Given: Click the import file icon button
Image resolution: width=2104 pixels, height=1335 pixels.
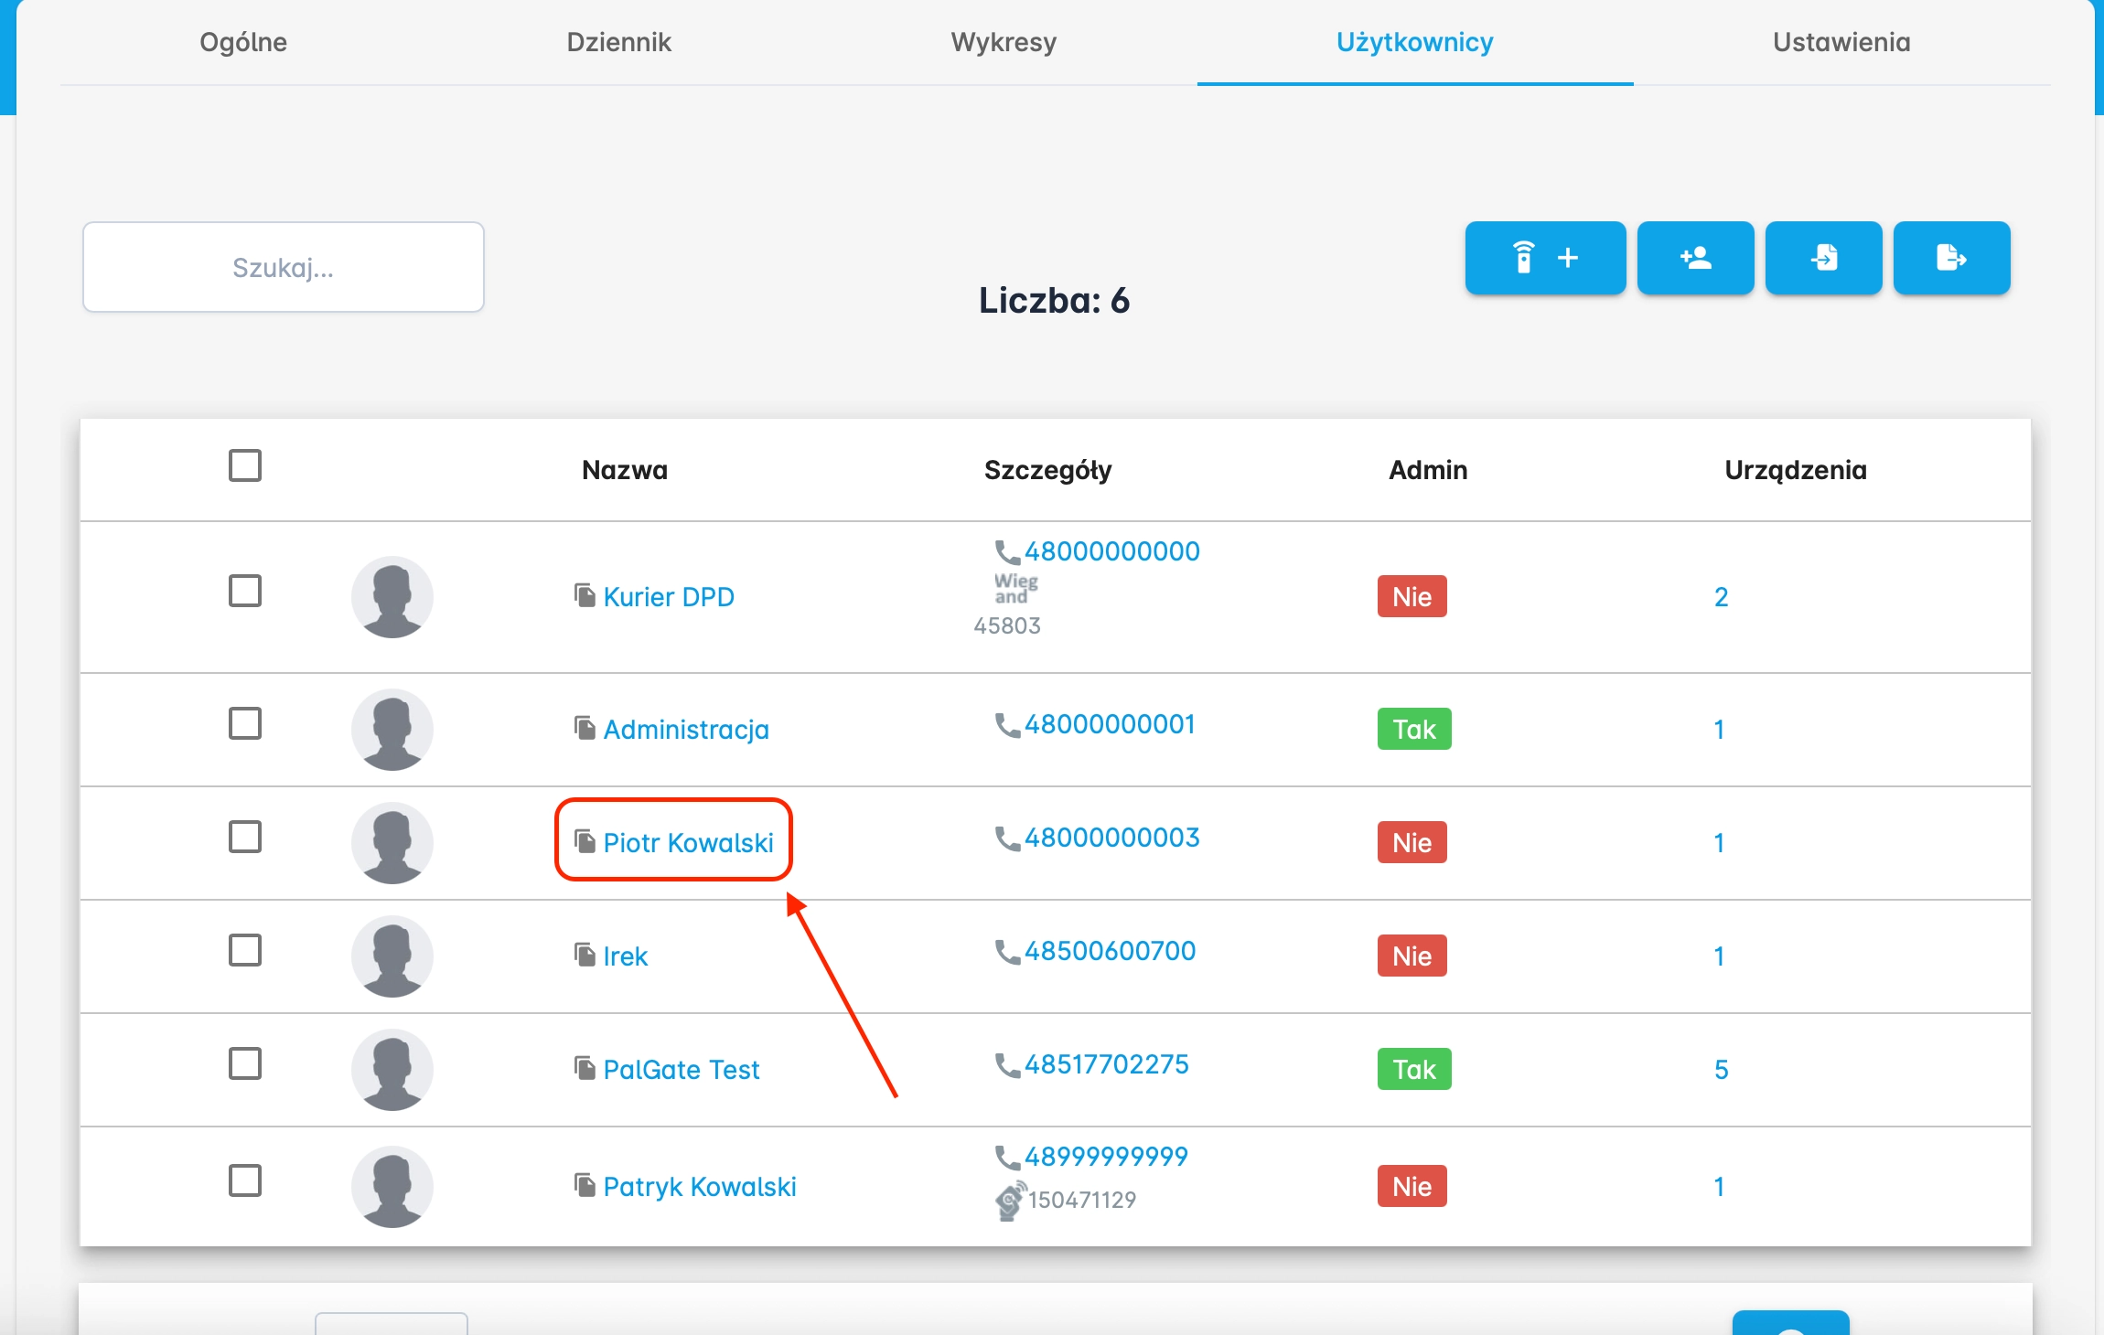Looking at the screenshot, I should (1823, 258).
